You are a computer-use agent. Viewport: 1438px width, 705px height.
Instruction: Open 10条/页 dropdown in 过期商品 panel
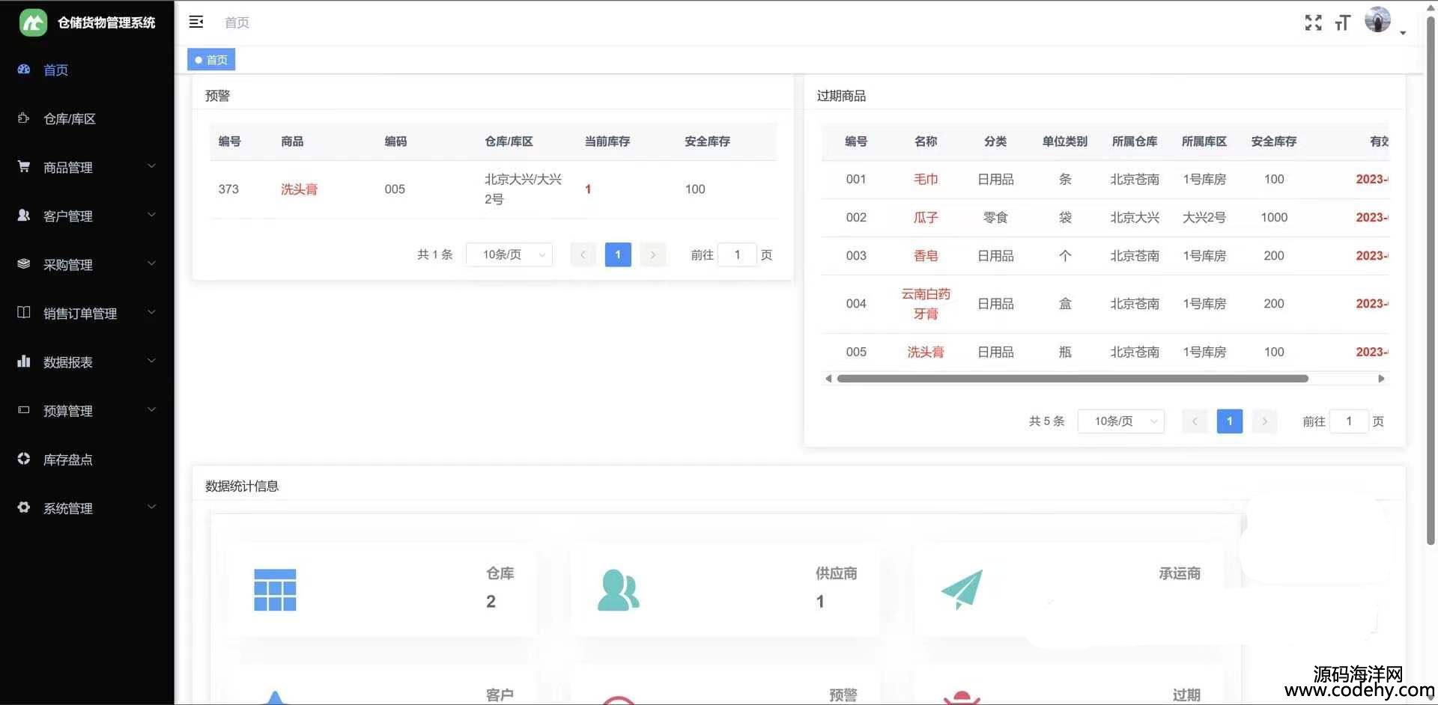pos(1121,421)
